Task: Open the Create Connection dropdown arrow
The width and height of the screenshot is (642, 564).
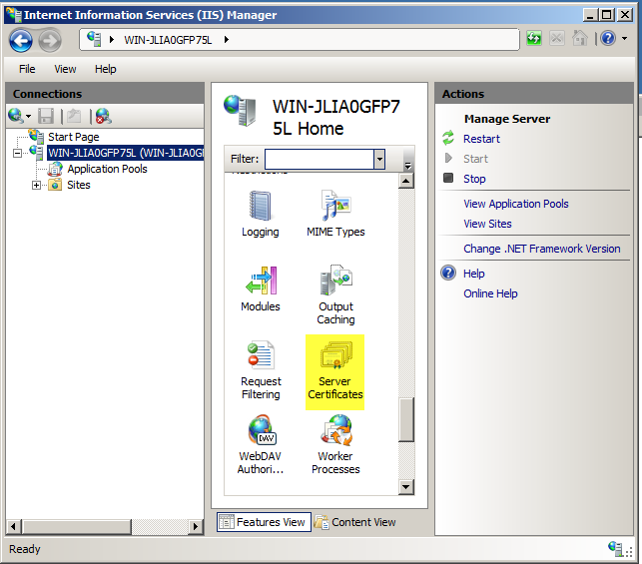Action: 28,116
